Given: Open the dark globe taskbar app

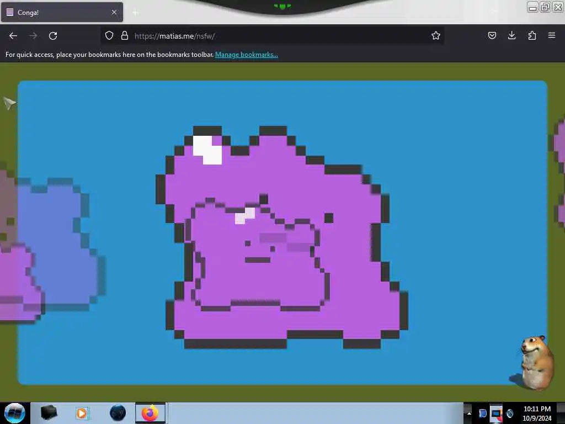Looking at the screenshot, I should pyautogui.click(x=118, y=413).
